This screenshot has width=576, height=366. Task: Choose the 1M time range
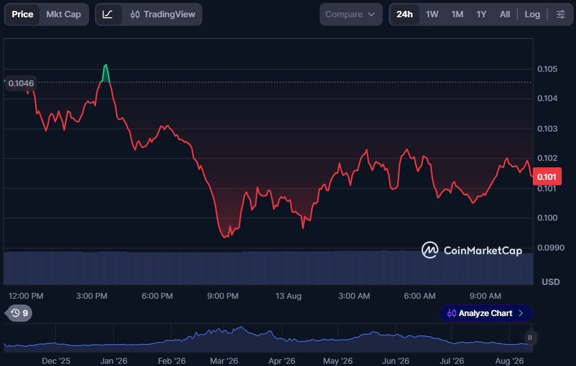458,14
